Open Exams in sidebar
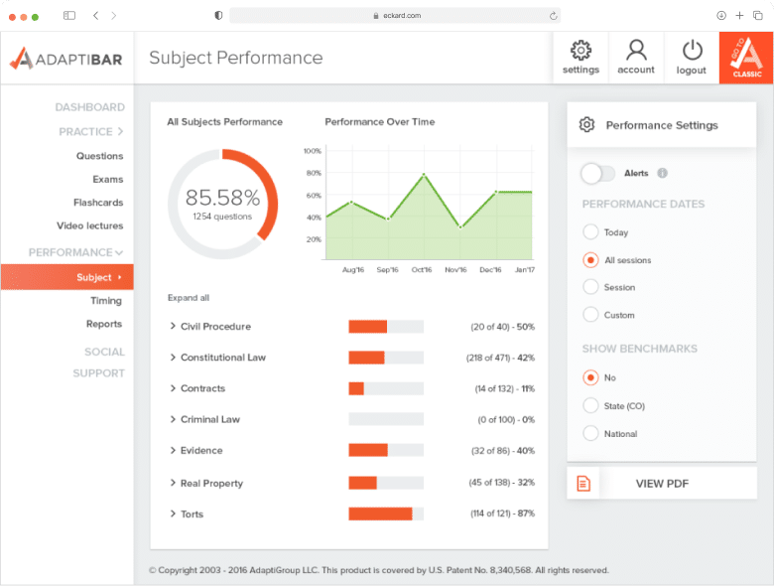774x586 pixels. pos(107,179)
